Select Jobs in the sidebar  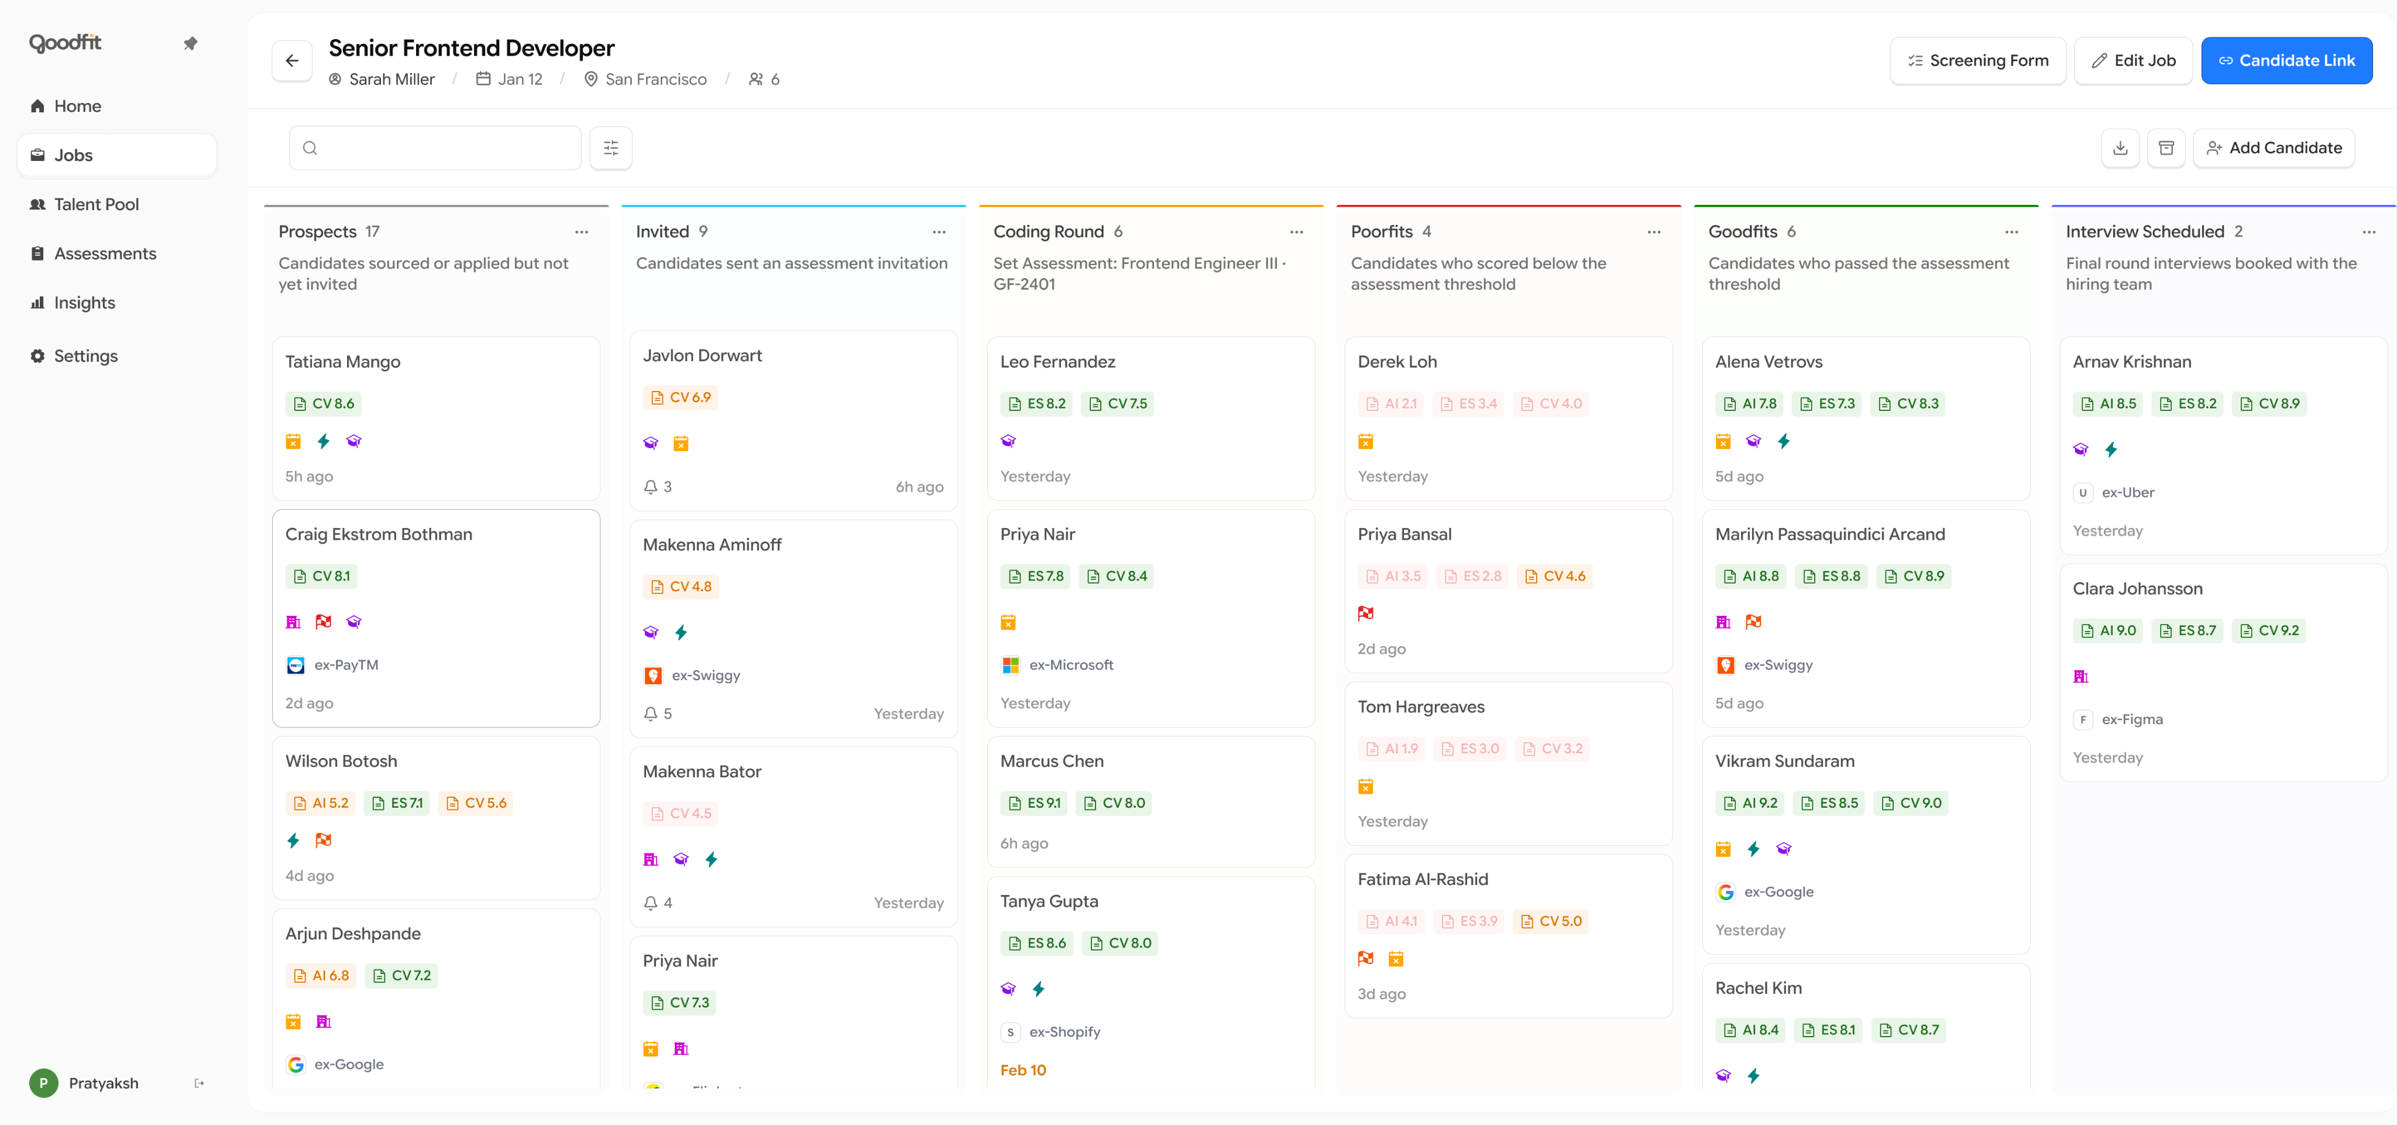click(x=116, y=155)
